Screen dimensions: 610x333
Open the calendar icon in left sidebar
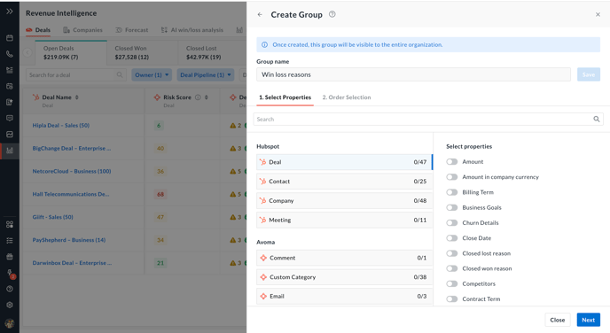click(10, 38)
